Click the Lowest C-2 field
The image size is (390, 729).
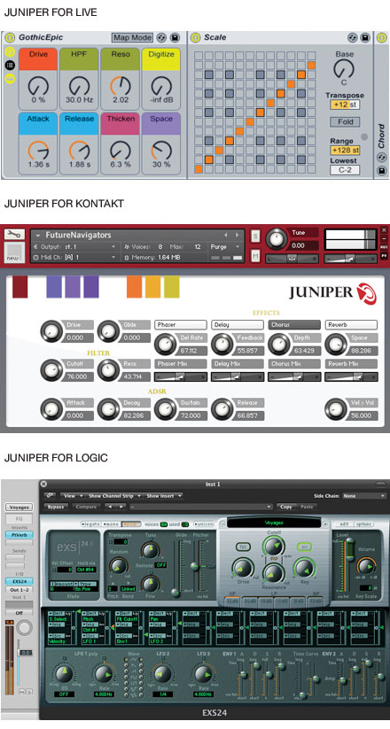click(x=345, y=170)
